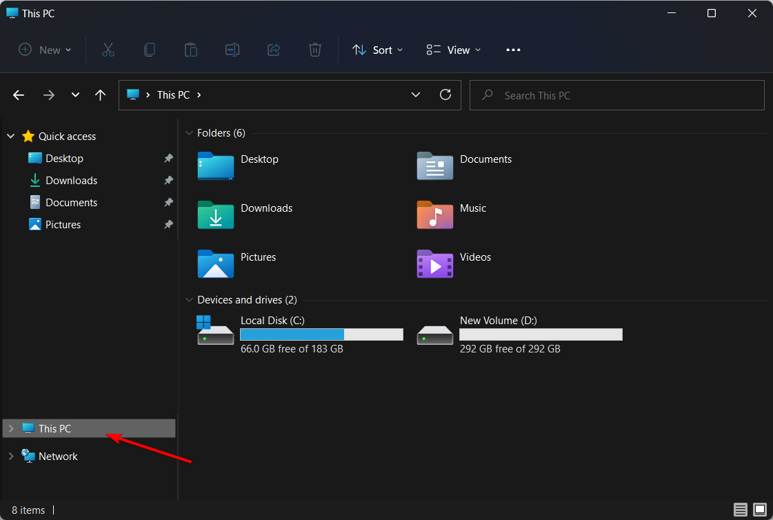Viewport: 773px width, 520px height.
Task: Select Pictures under Quick access
Action: point(63,225)
